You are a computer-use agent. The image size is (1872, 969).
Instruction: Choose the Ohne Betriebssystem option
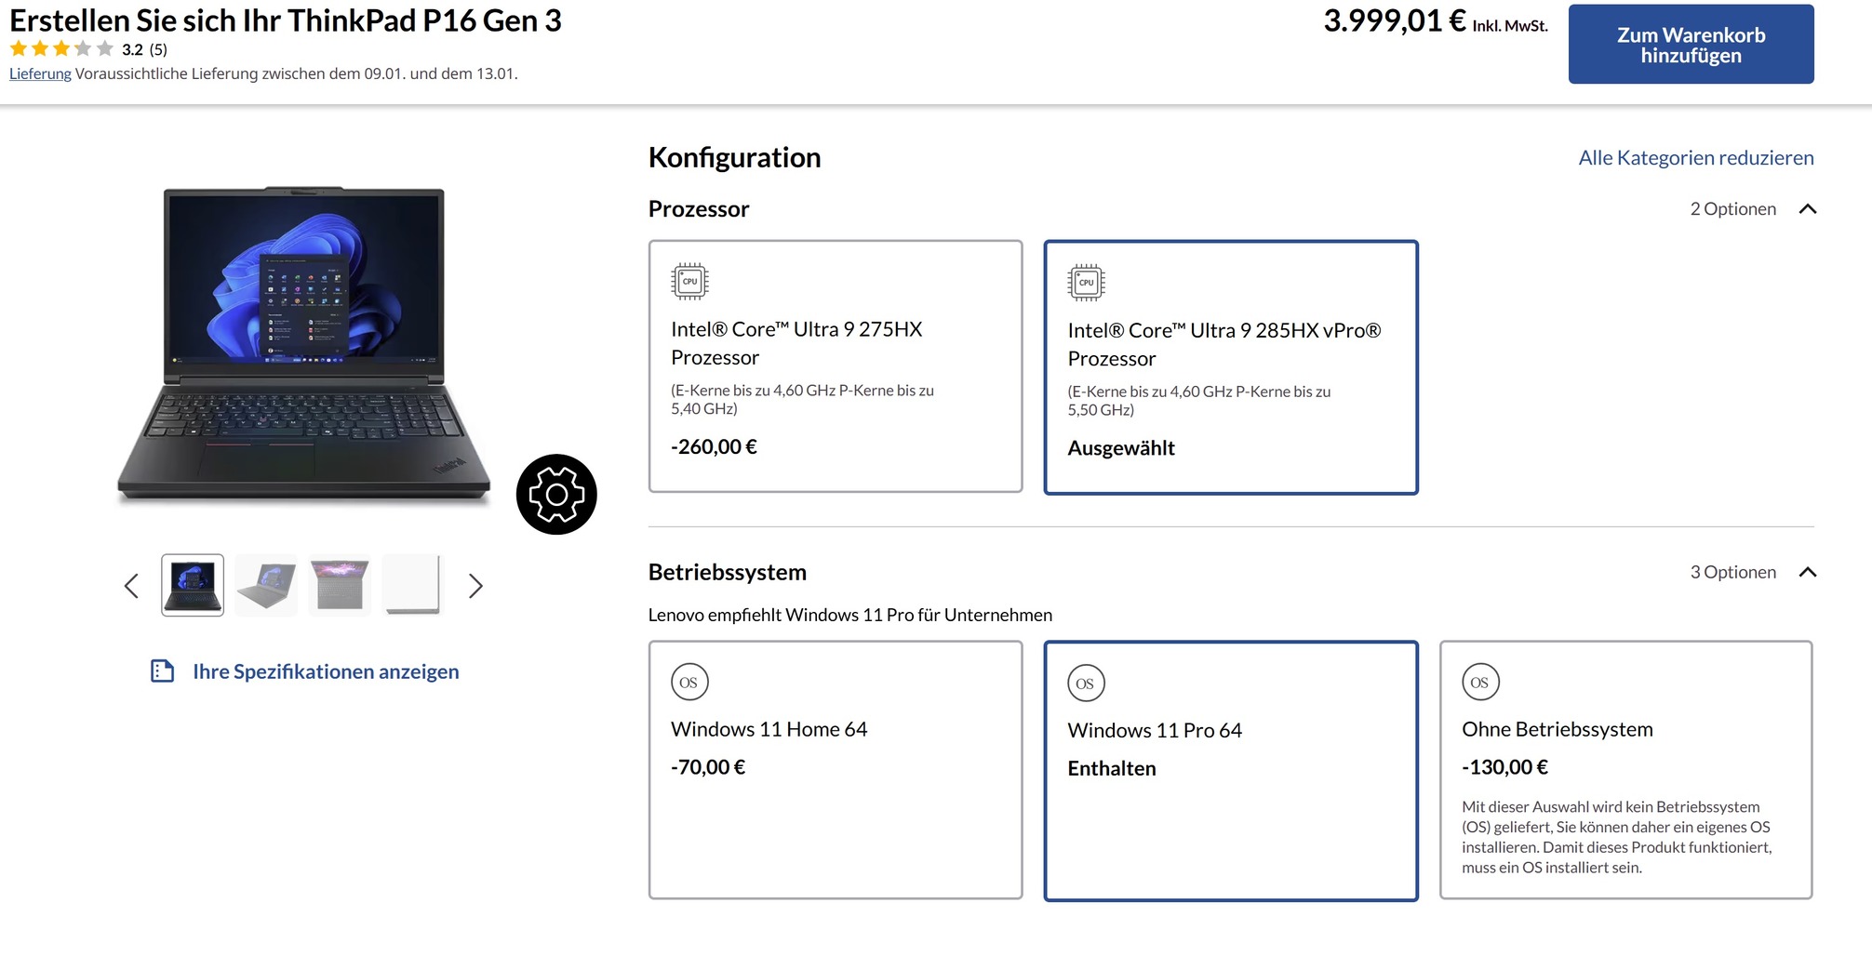click(1625, 769)
